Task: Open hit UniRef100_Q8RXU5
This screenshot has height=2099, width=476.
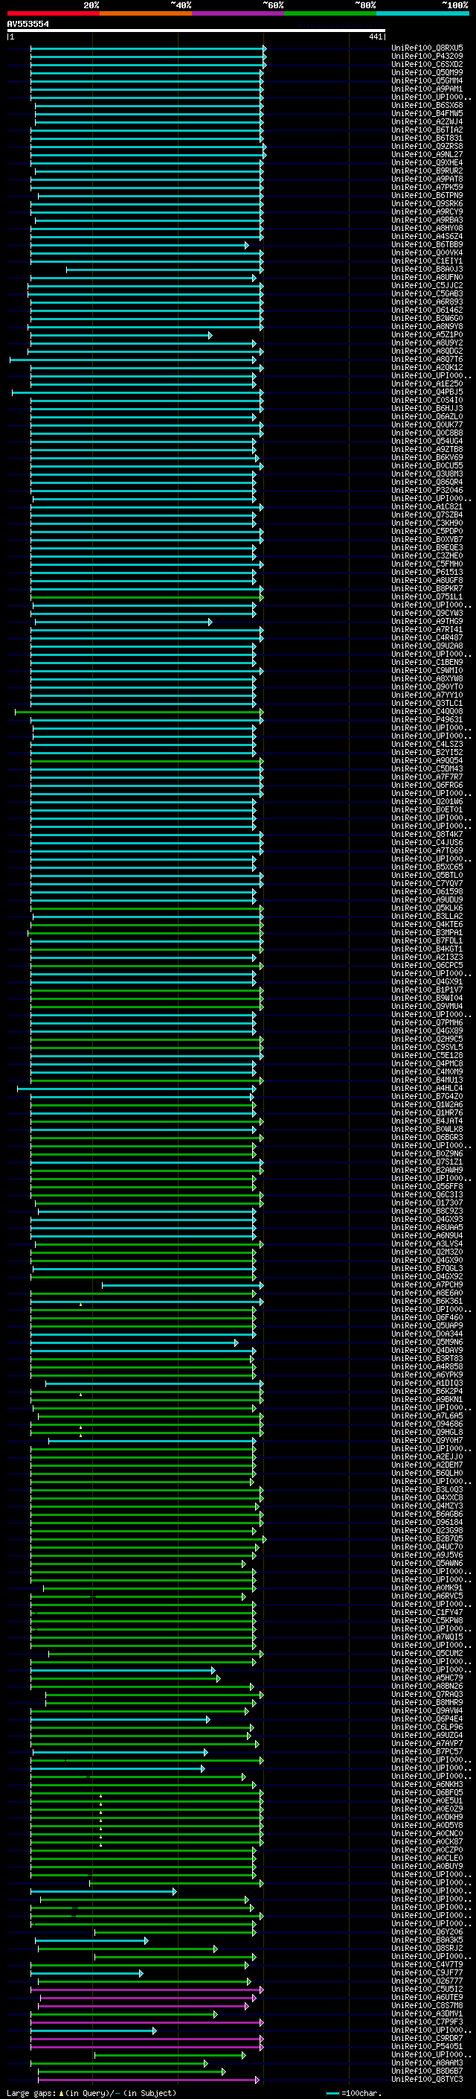Action: tap(427, 48)
